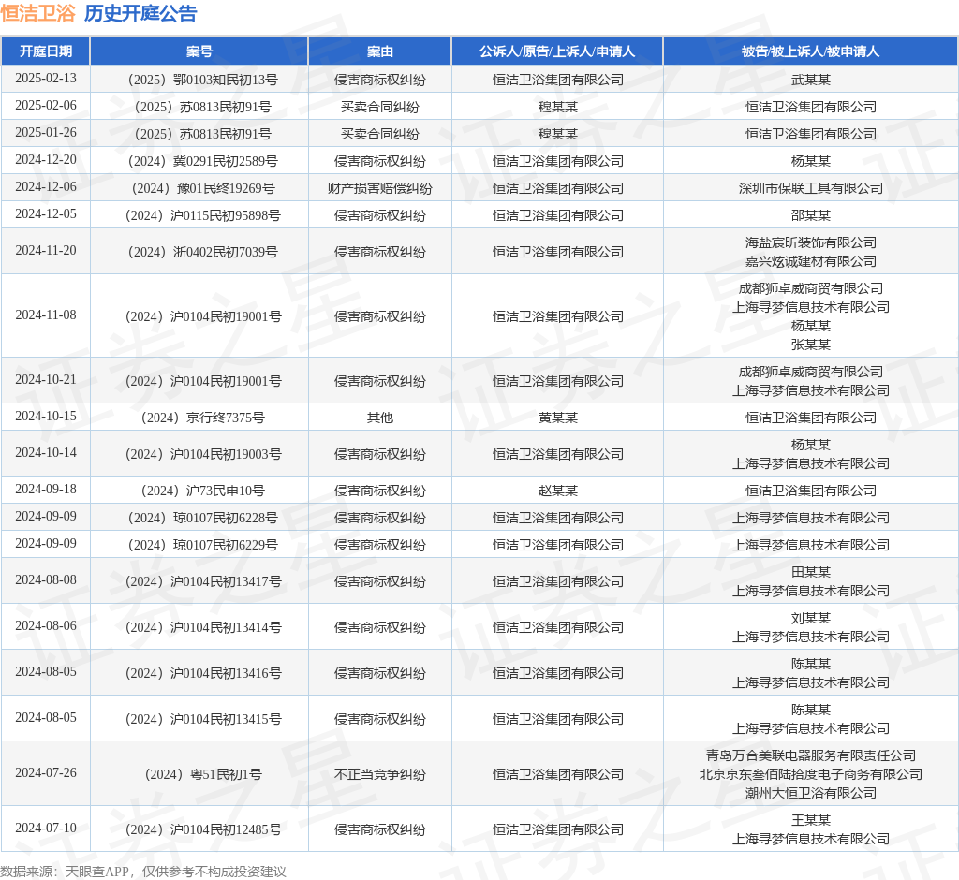959x880 pixels.
Task: Click defendant 海盐宸昕装饰有限公司
Action: (x=810, y=242)
